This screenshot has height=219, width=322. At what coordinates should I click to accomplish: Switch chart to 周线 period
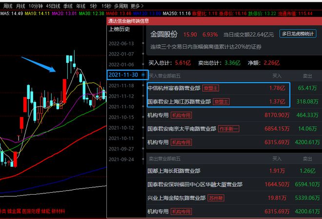coord(8,6)
